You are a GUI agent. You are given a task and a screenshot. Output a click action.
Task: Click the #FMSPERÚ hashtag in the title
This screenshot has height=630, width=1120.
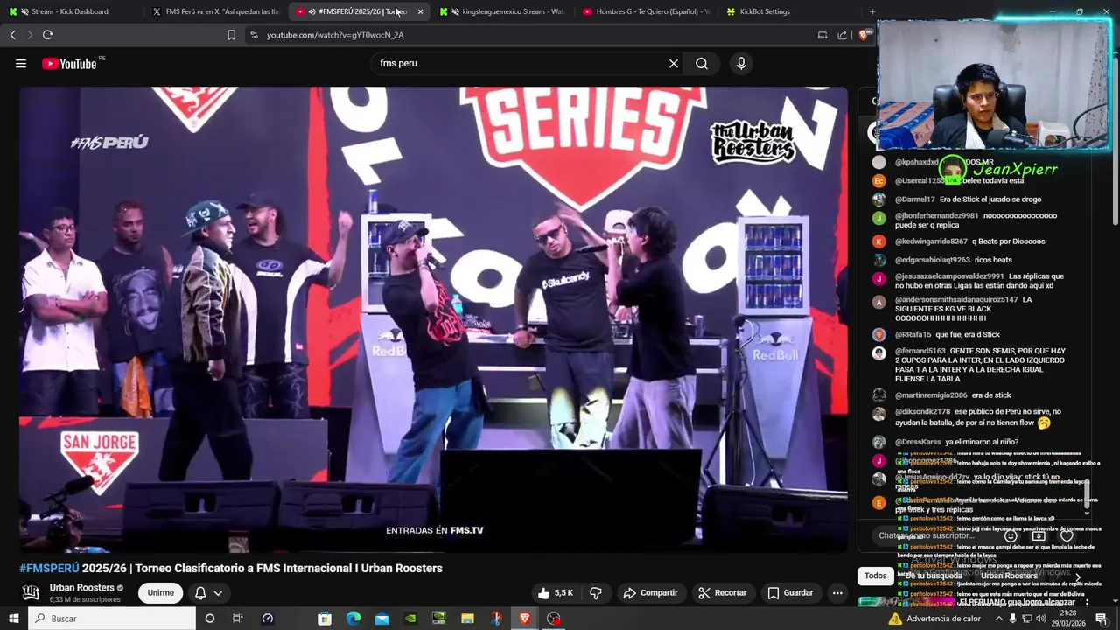point(49,569)
